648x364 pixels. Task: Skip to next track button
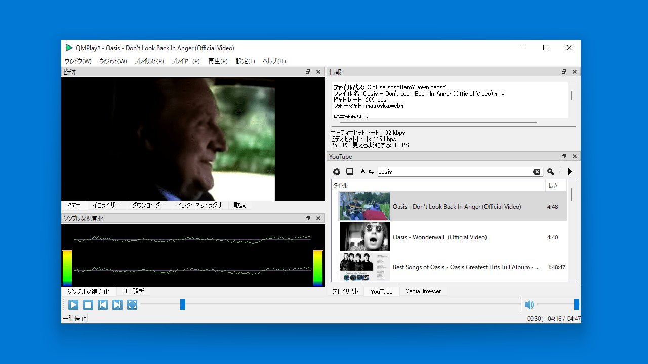(117, 305)
